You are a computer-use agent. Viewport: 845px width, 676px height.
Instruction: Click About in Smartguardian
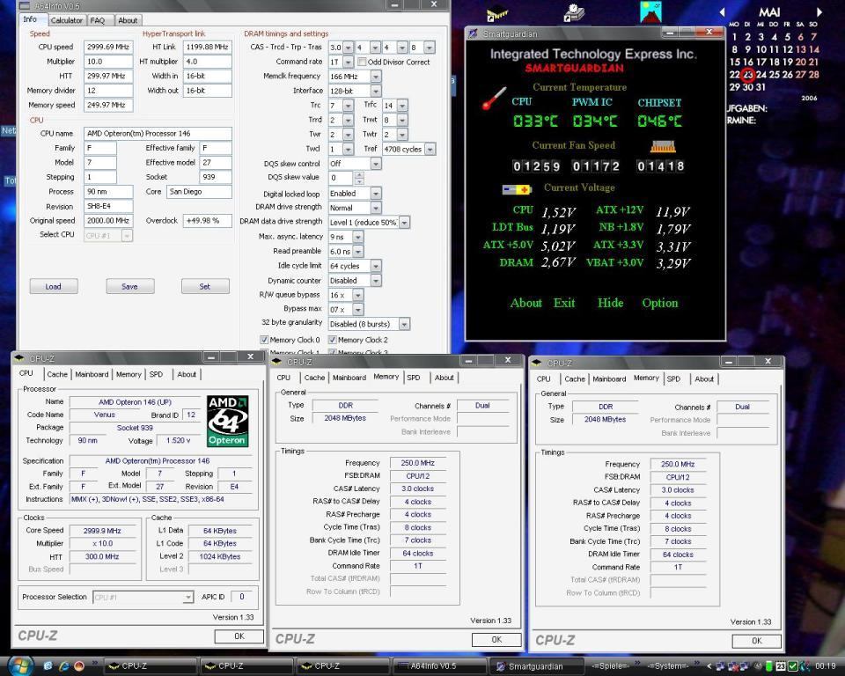click(x=526, y=303)
